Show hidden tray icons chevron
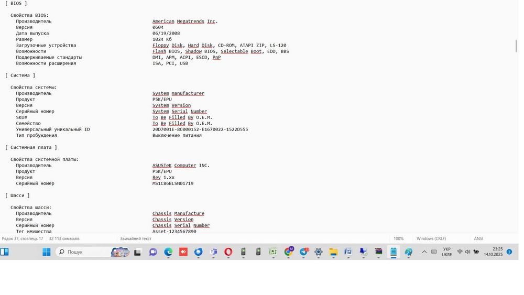This screenshot has width=524, height=295. (x=424, y=252)
